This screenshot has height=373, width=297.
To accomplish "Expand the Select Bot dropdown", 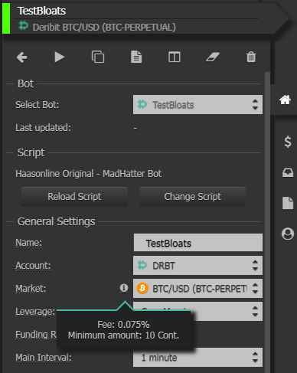I will click(197, 105).
